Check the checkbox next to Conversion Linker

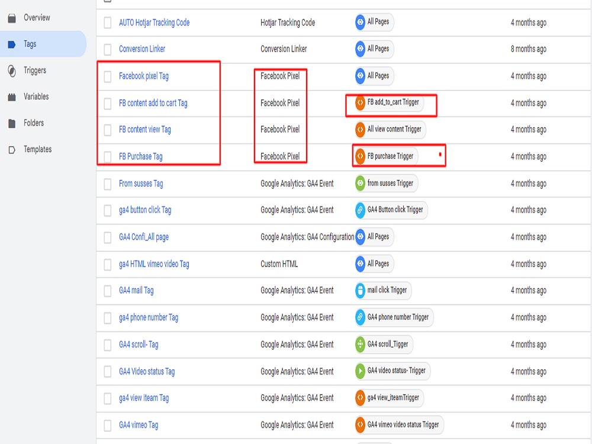[107, 49]
